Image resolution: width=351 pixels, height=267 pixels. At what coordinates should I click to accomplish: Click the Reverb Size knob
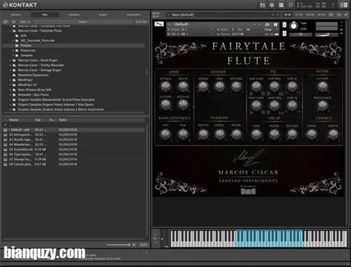tap(219, 87)
